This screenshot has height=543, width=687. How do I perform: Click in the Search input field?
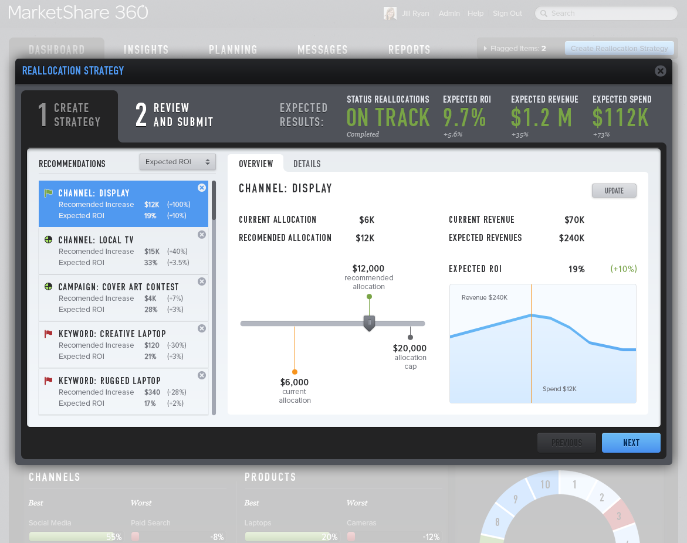point(607,13)
